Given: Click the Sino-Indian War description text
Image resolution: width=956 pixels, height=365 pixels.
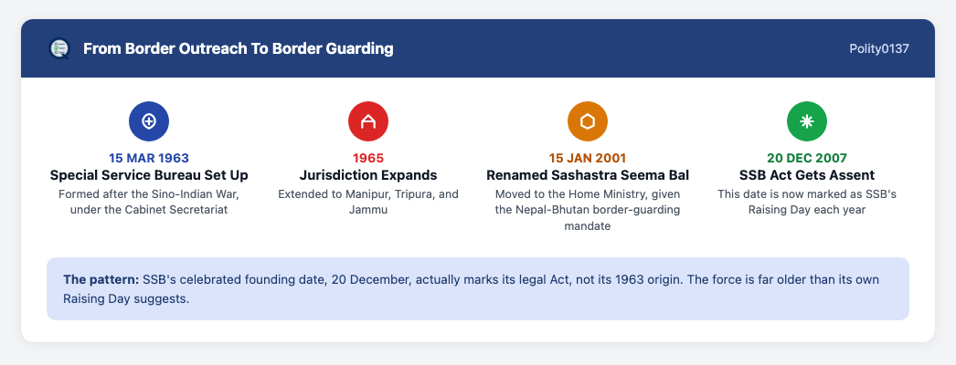Looking at the screenshot, I should [149, 202].
